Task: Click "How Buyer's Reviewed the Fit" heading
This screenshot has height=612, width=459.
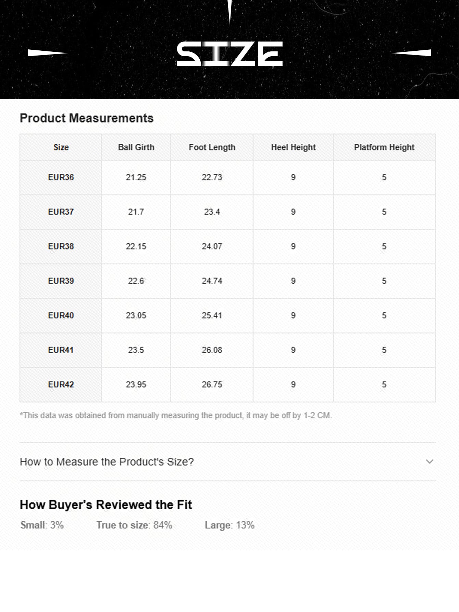Action: 106,505
